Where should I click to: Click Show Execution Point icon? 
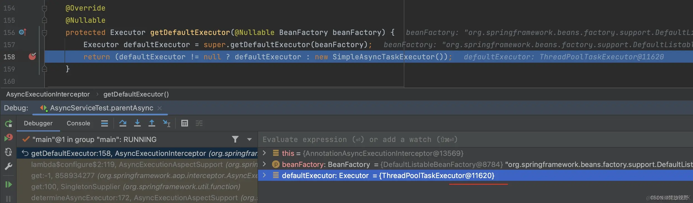[x=105, y=123]
